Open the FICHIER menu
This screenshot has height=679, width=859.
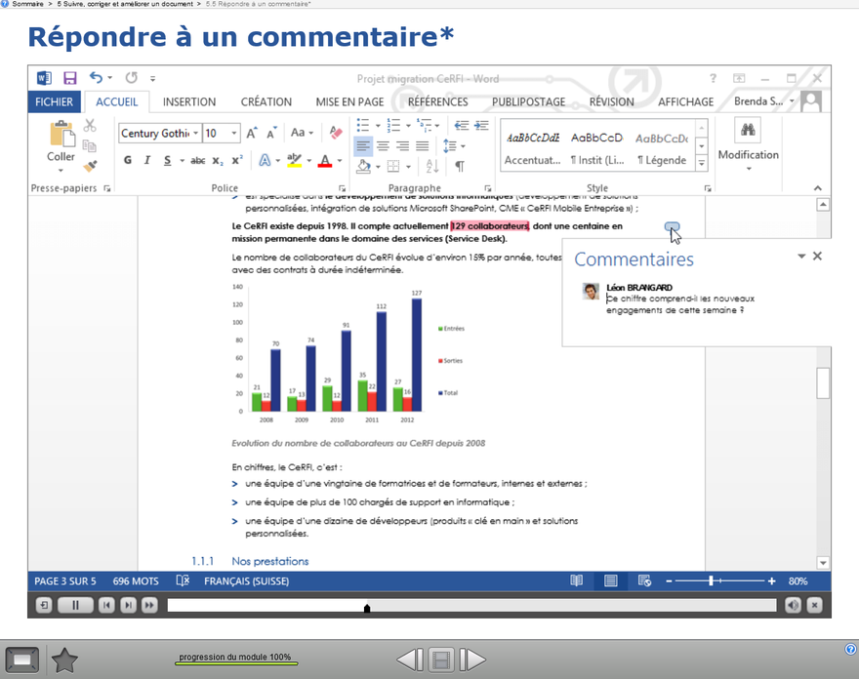[54, 101]
